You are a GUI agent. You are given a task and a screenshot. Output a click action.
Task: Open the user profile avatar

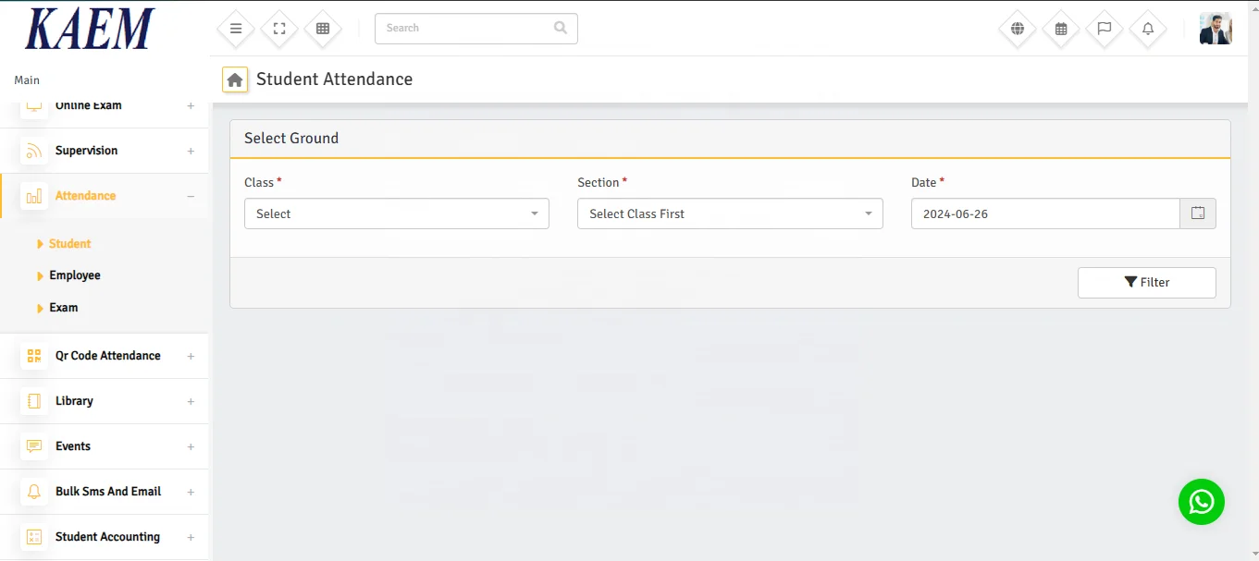click(1216, 29)
